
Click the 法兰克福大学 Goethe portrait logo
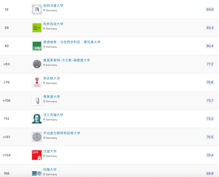pyautogui.click(x=37, y=118)
